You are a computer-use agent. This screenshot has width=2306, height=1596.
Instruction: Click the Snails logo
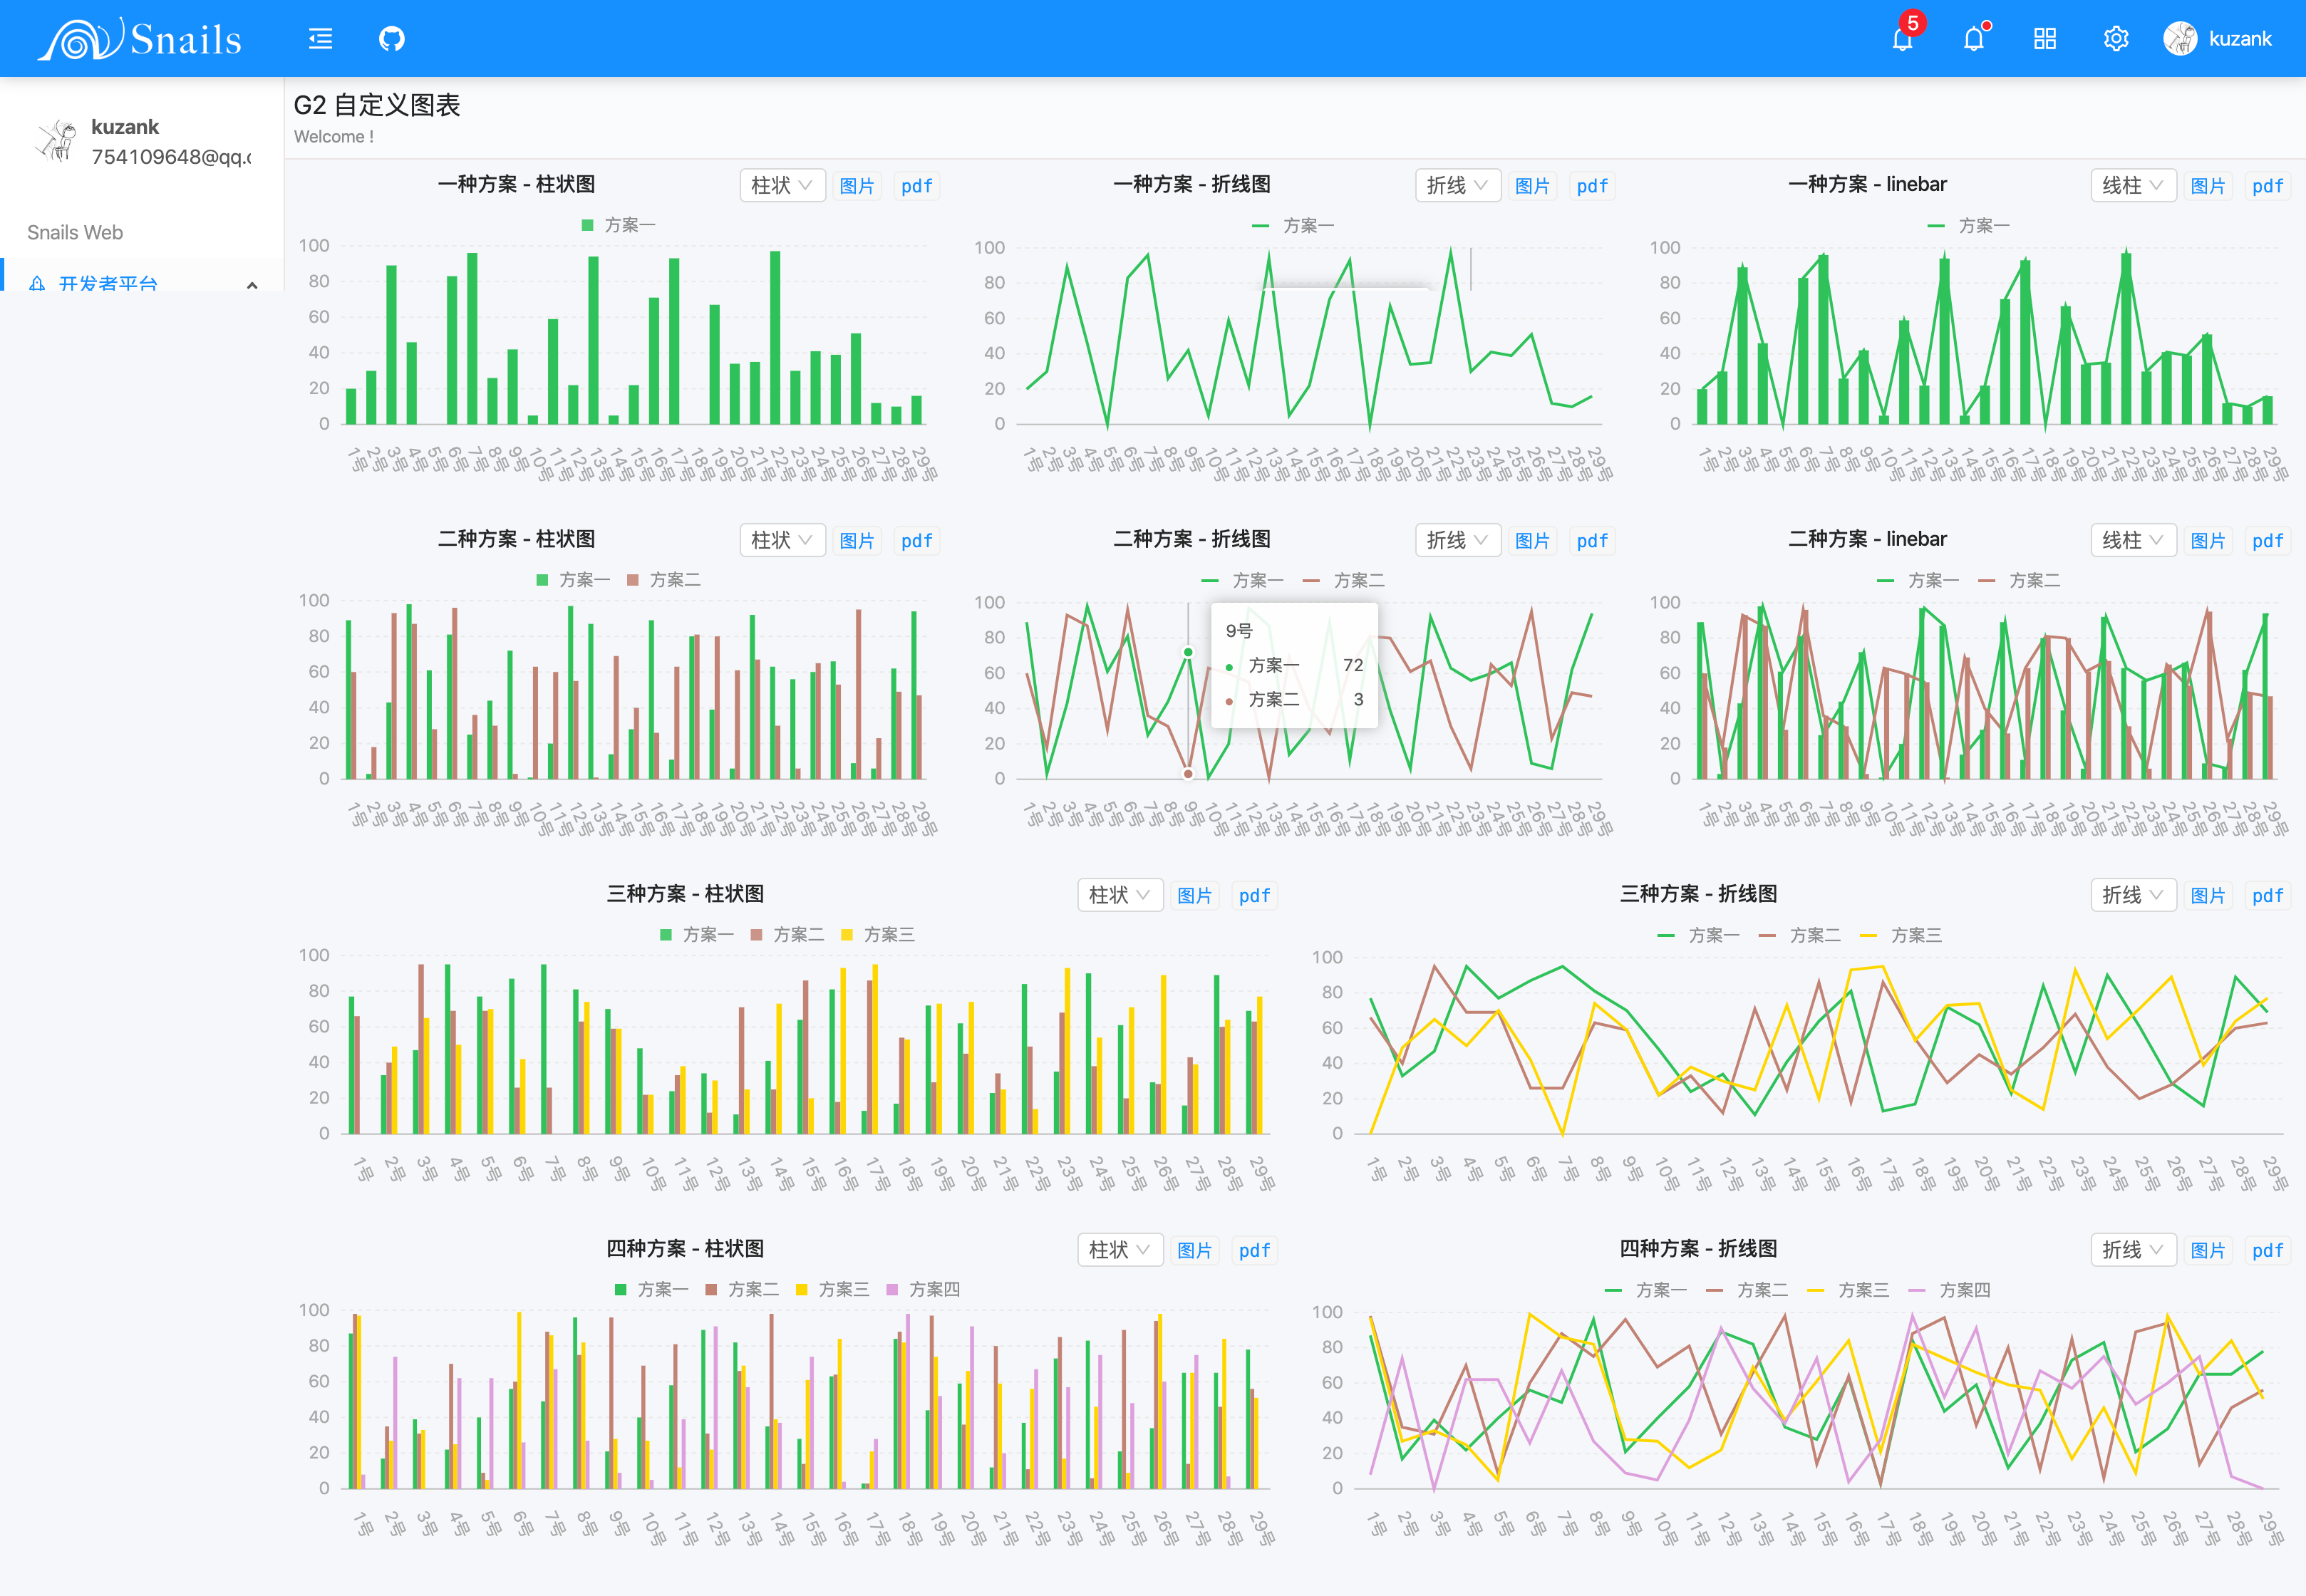click(140, 39)
